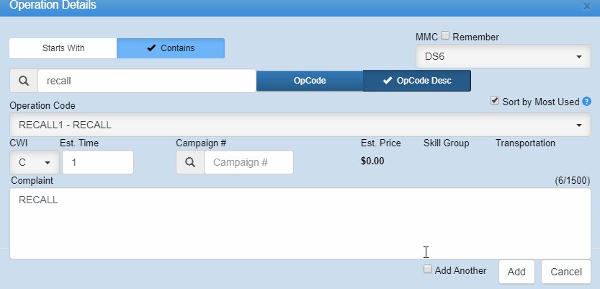
Task: Expand the Operation Code RECALL1 dropdown
Action: (300, 125)
